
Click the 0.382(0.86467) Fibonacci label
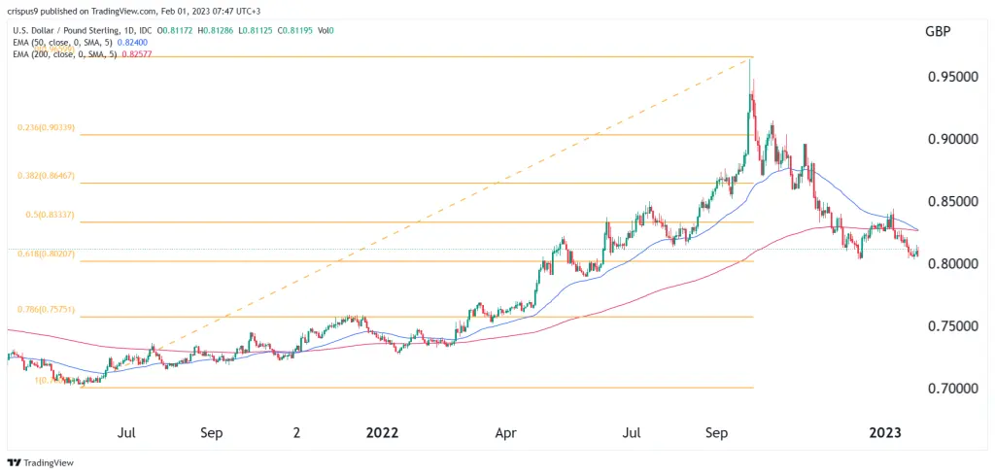[46, 176]
